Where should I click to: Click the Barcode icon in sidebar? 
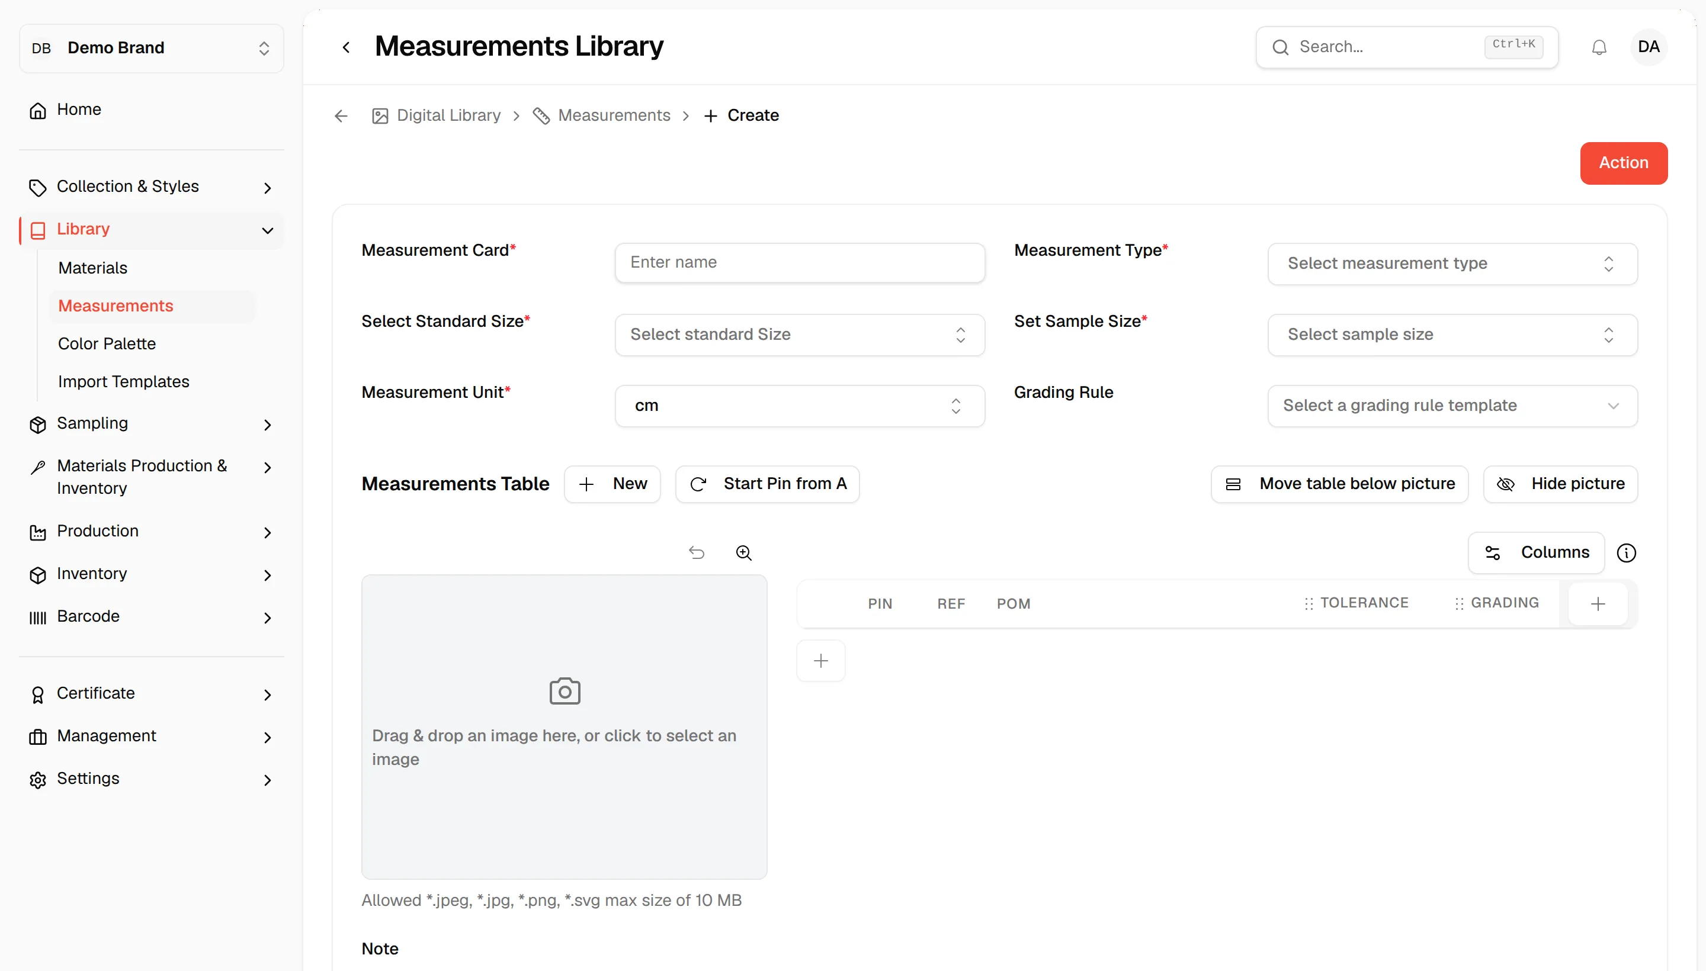pyautogui.click(x=37, y=617)
